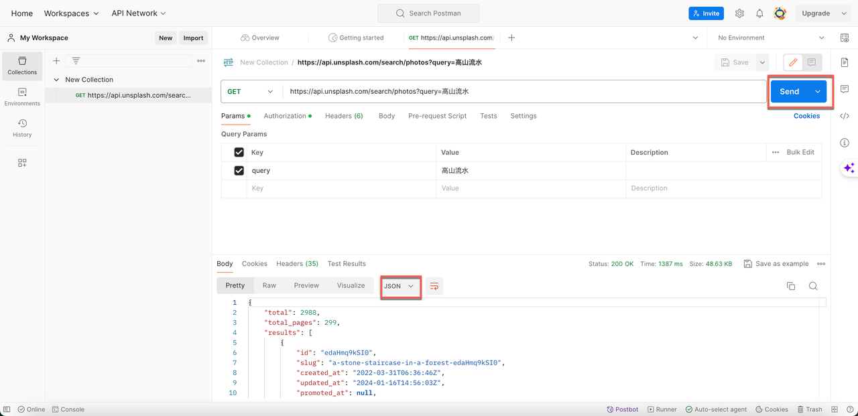858x416 pixels.
Task: Toggle the sidebar icon in status bar
Action: coord(7,409)
